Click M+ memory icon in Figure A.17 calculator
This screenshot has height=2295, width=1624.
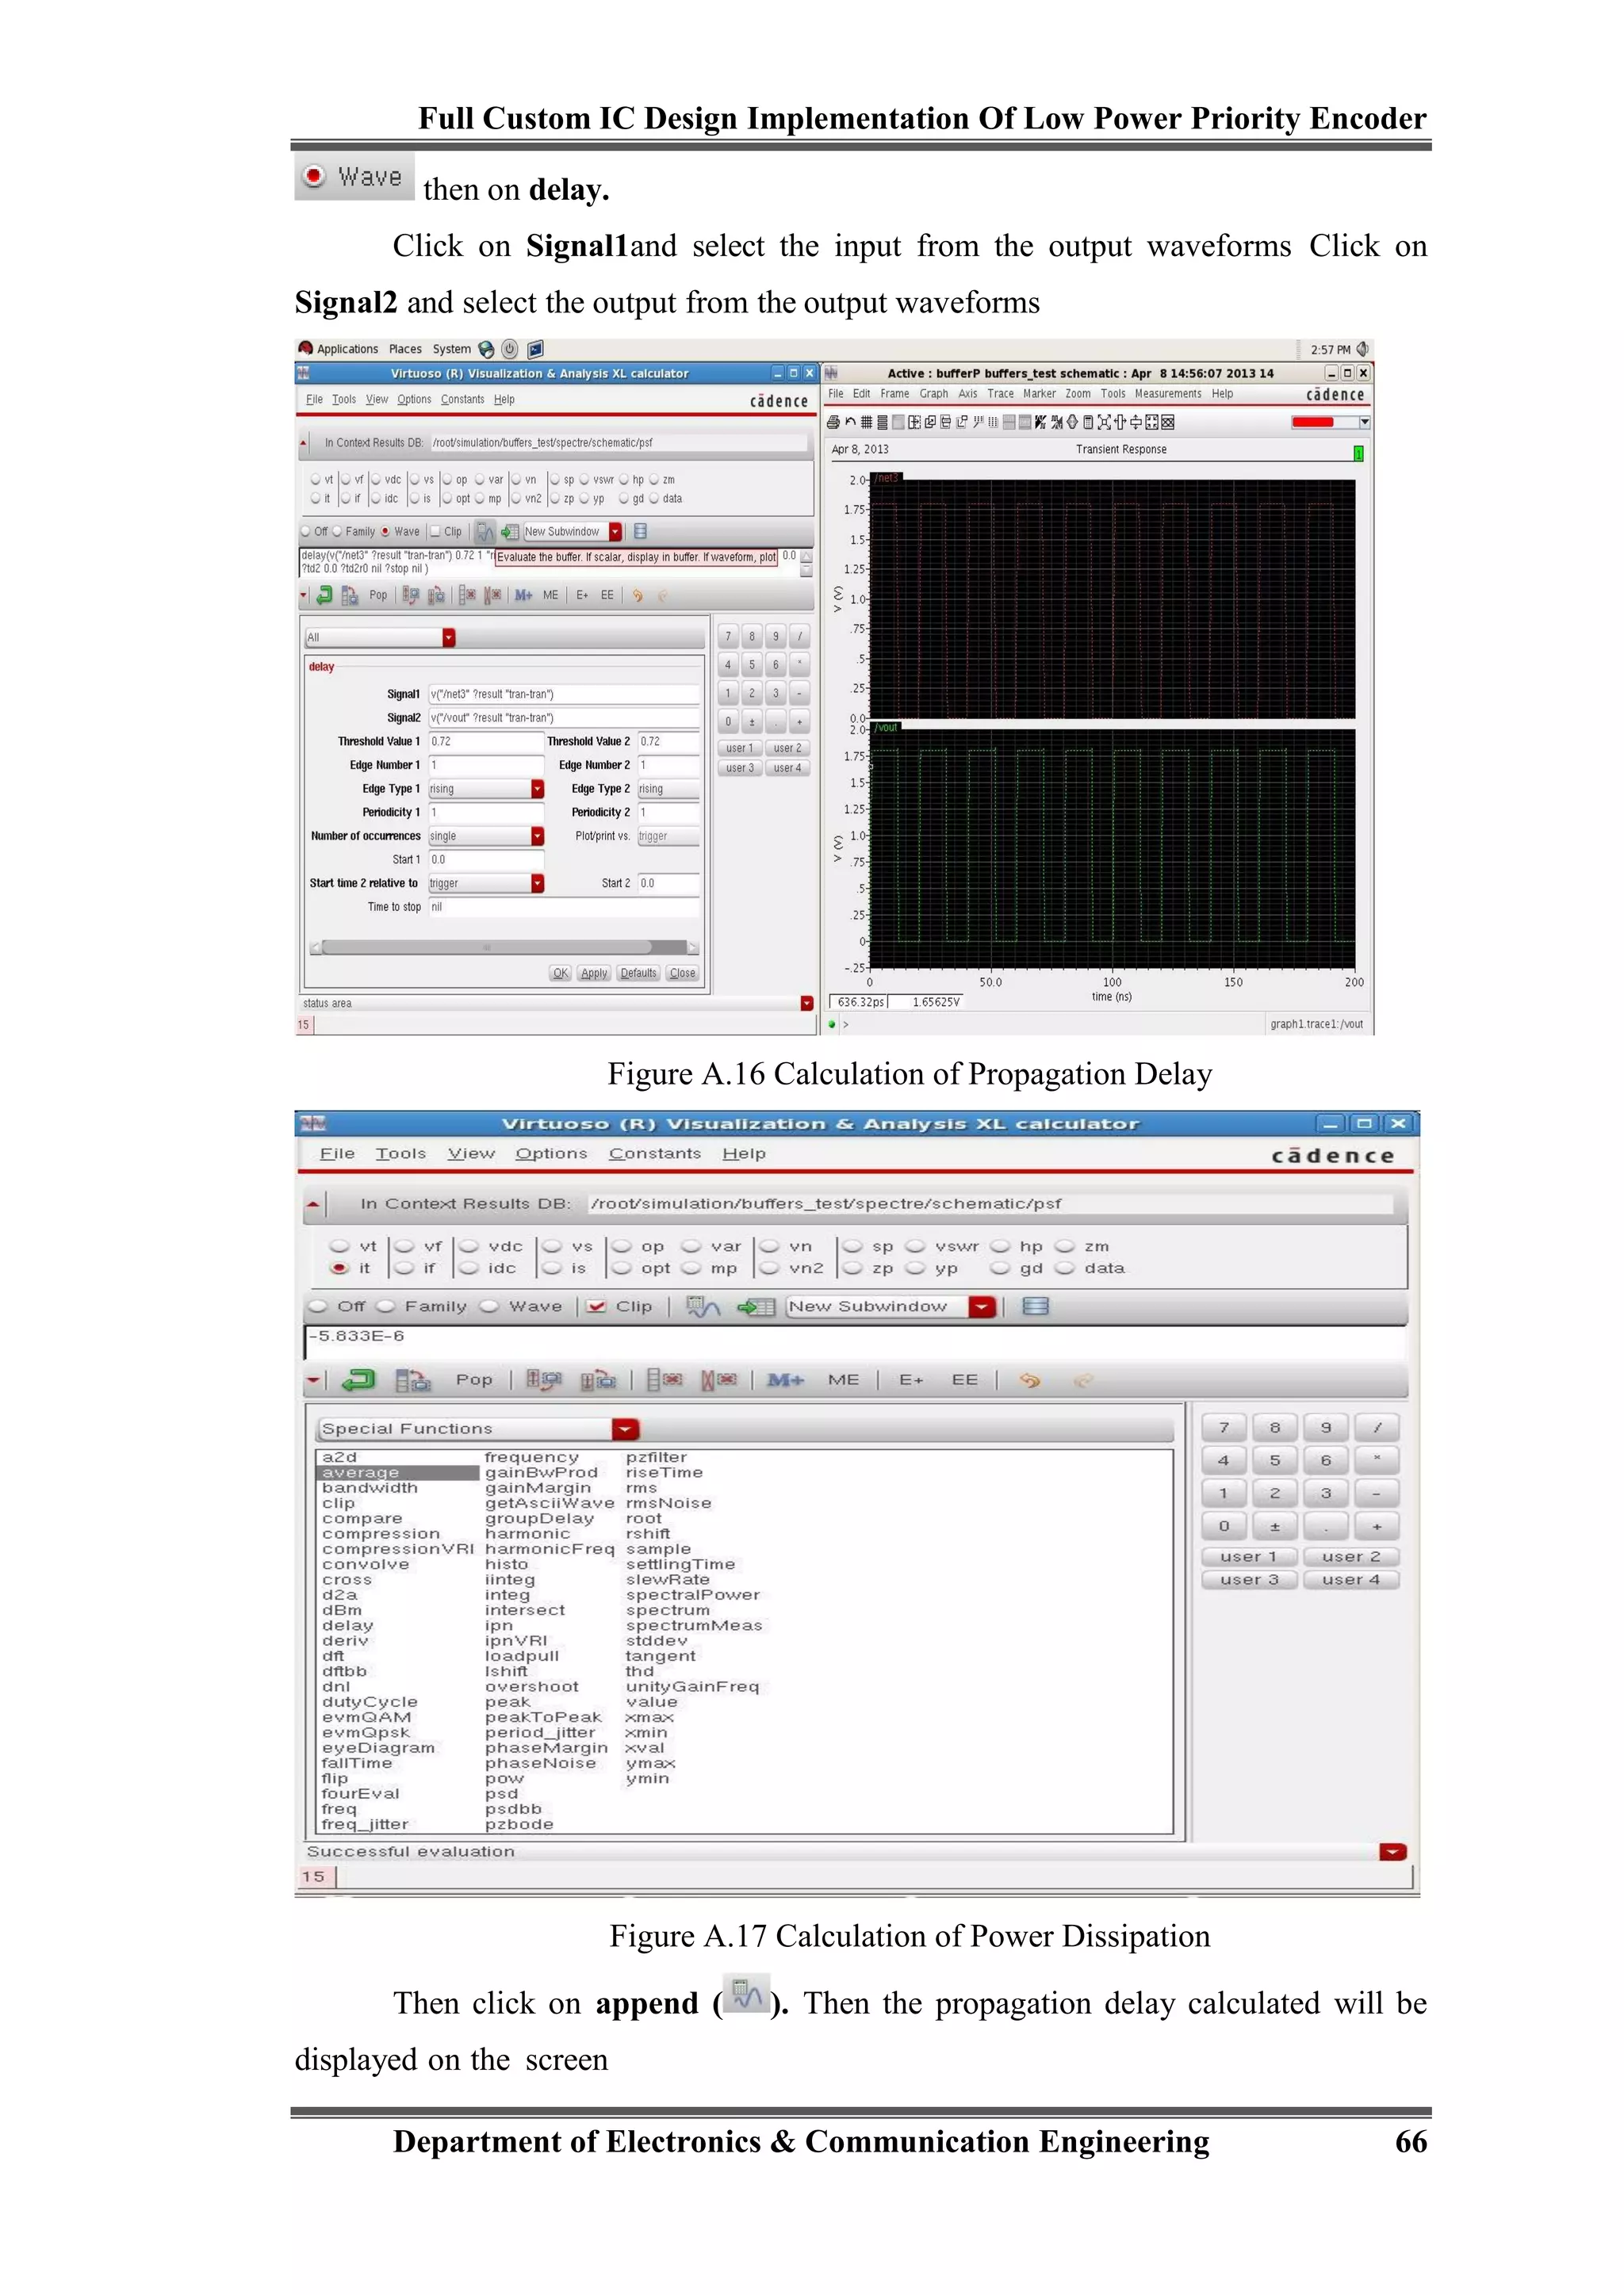pos(785,1380)
